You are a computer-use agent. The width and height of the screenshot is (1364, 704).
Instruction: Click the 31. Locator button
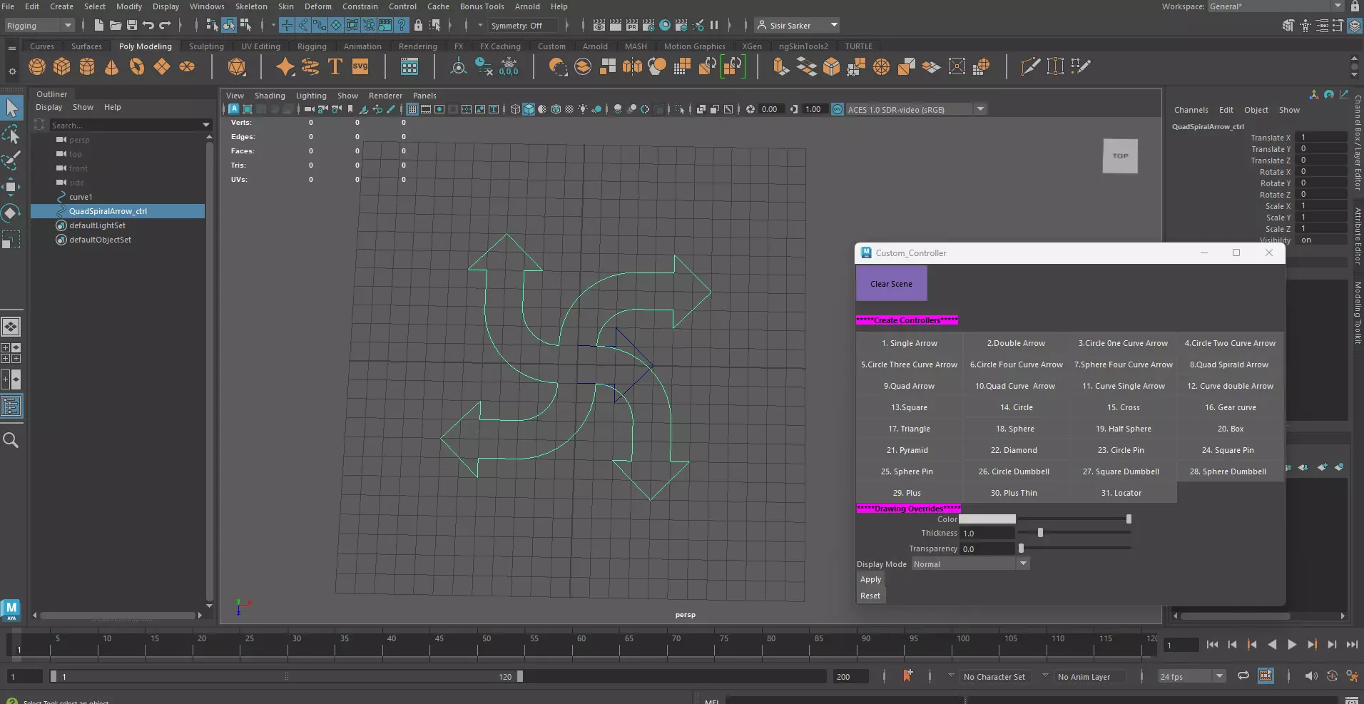[1121, 493]
